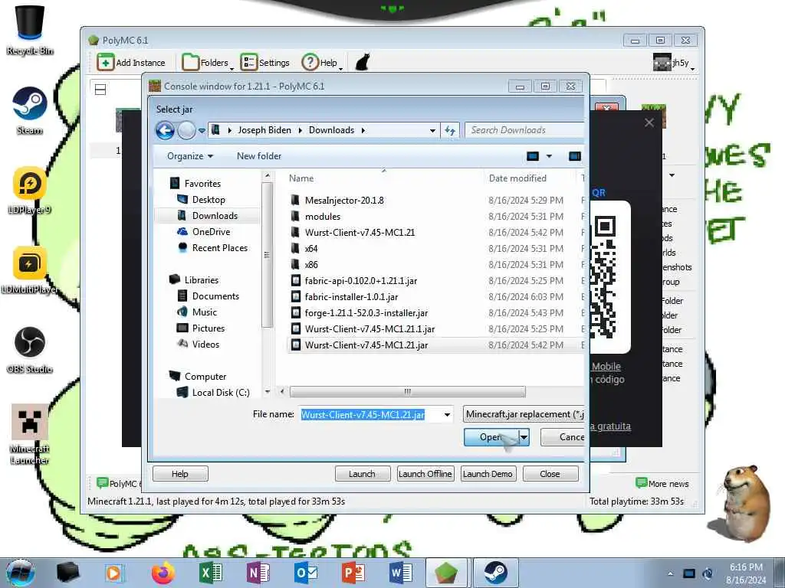This screenshot has height=588, width=785.
Task: Select Local Disk (C:)
Action: 221,393
